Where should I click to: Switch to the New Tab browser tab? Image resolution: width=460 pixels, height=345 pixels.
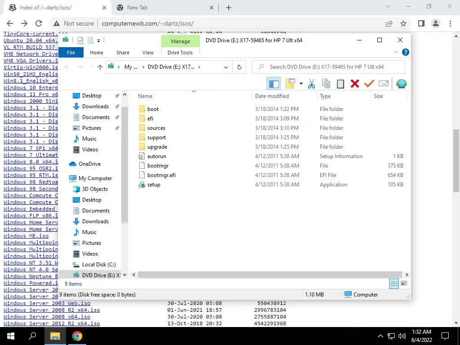point(164,8)
